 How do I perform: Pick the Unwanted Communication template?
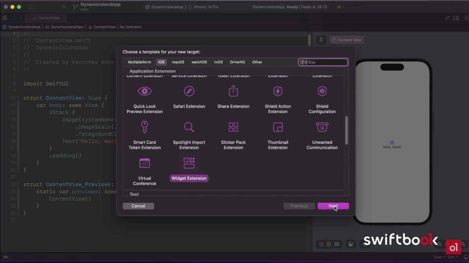[322, 135]
